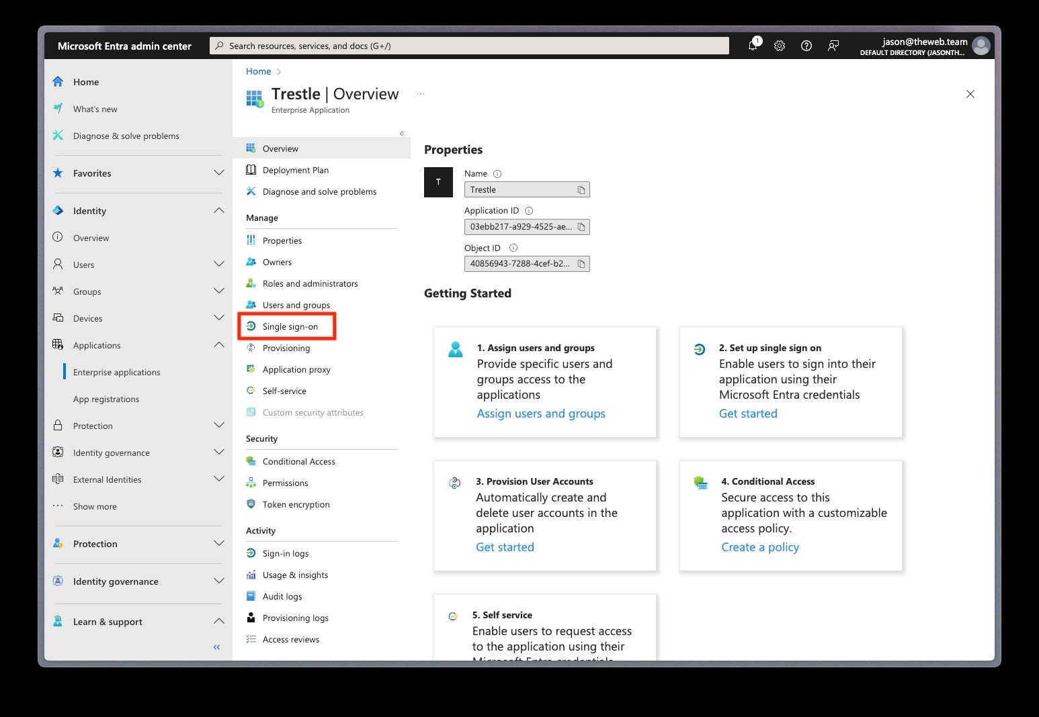1039x717 pixels.
Task: Click the Assign users and groups card icon
Action: pos(456,349)
